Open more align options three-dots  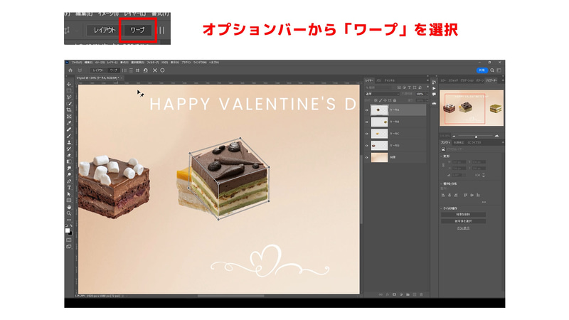pos(484,202)
